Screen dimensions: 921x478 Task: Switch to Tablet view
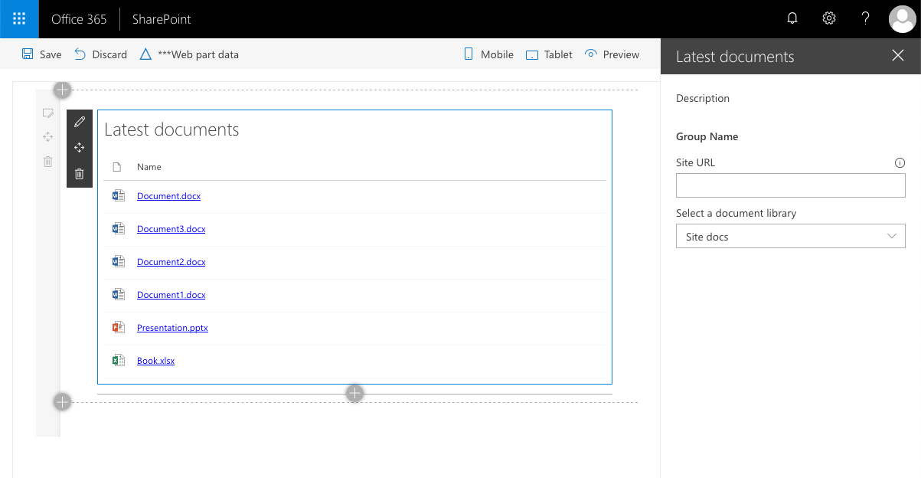point(549,54)
